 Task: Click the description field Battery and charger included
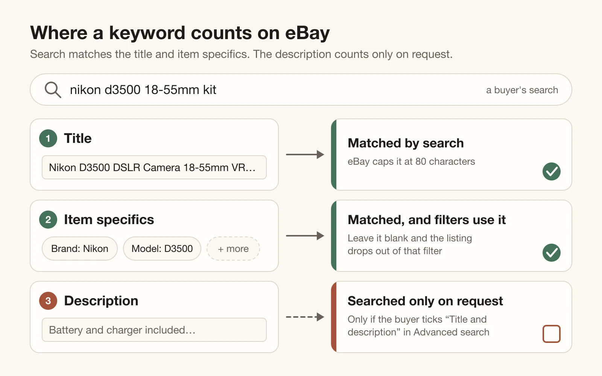(154, 330)
